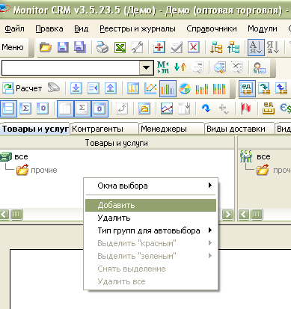Click into the empty search input field
This screenshot has width=291, height=309.
coord(70,67)
